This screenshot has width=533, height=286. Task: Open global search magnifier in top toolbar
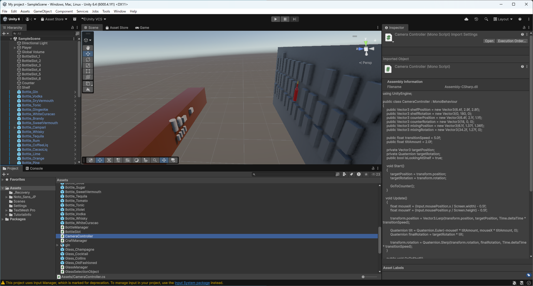tap(486, 19)
